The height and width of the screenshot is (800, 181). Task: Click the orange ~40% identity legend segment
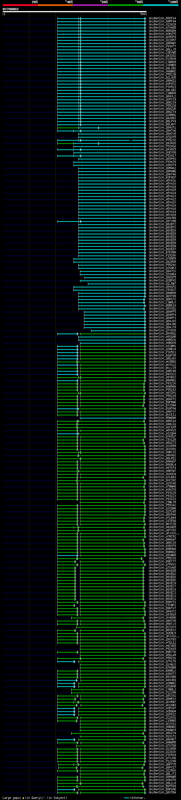[x=55, y=5]
